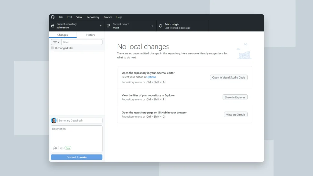
Task: Click inside the Summary input field
Action: click(79, 120)
